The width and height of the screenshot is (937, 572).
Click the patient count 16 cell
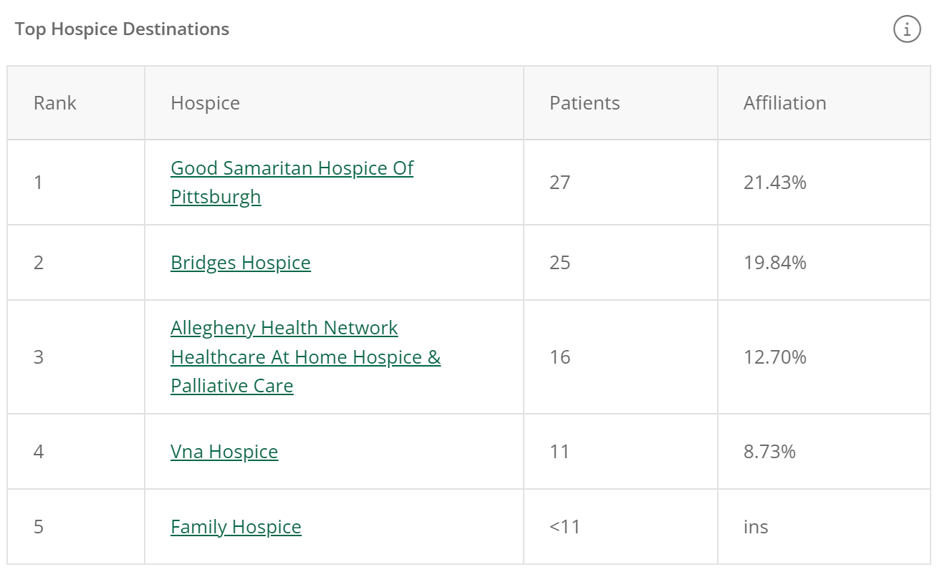click(620, 357)
